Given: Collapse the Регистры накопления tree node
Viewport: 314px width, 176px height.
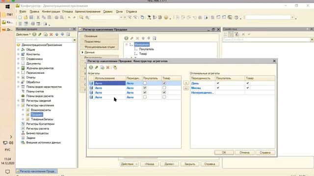Looking at the screenshot, I should [x=18, y=105].
